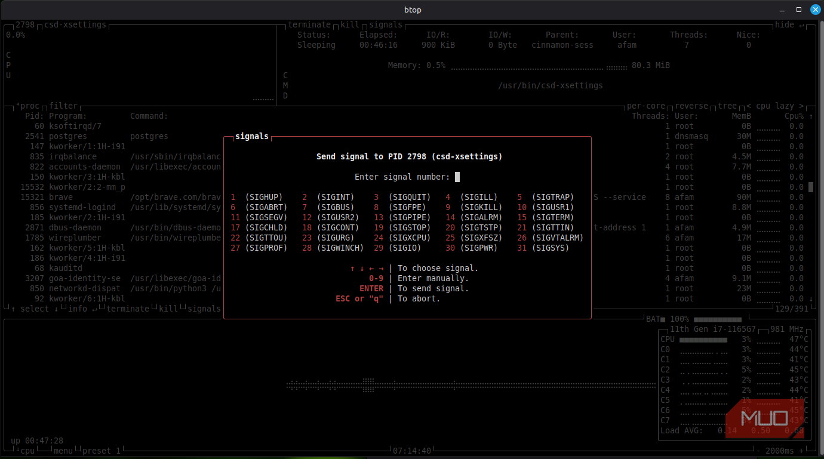
Task: Select signal 2 (SIGINT) in the dialog
Action: (328, 197)
